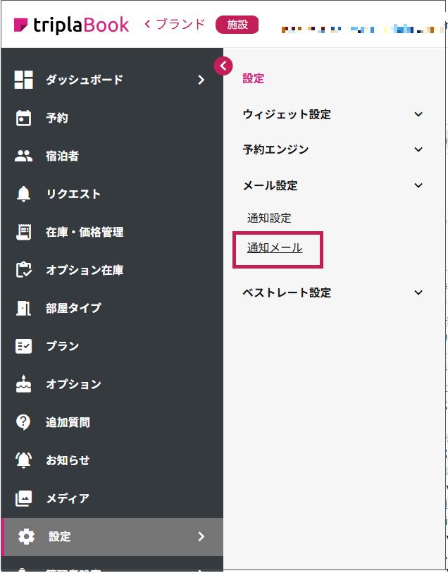Viewport: 448px width, 573px height.
Task: Expand the ベストレート設定 section chevron
Action: pos(418,292)
